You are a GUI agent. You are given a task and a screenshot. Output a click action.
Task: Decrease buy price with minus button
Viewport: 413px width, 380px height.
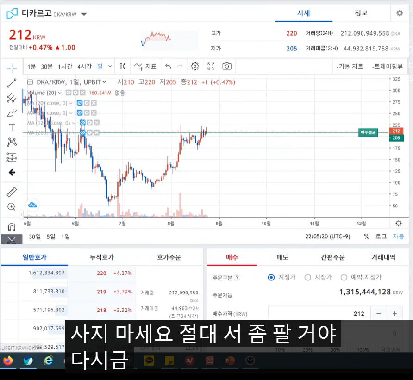378,314
